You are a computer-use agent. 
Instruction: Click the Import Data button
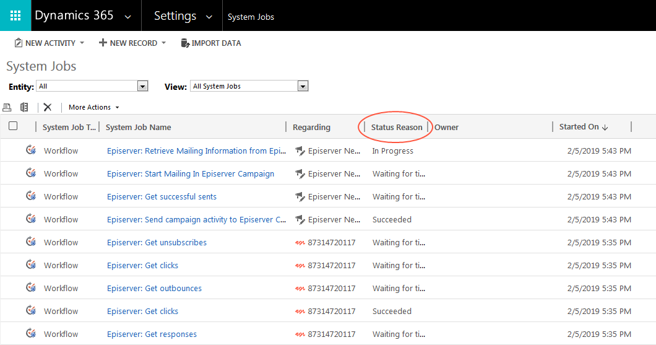(x=211, y=43)
